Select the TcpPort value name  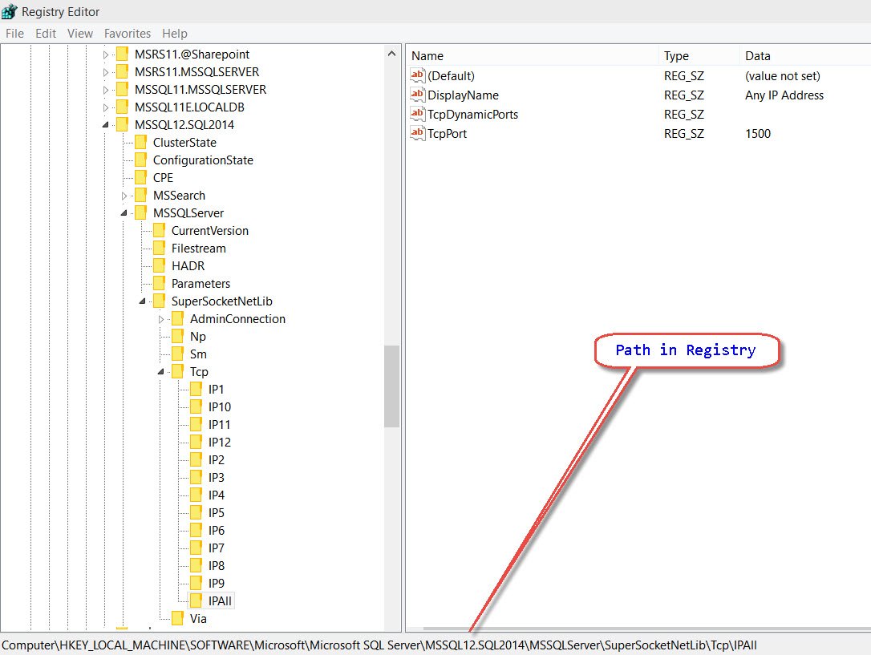click(448, 134)
